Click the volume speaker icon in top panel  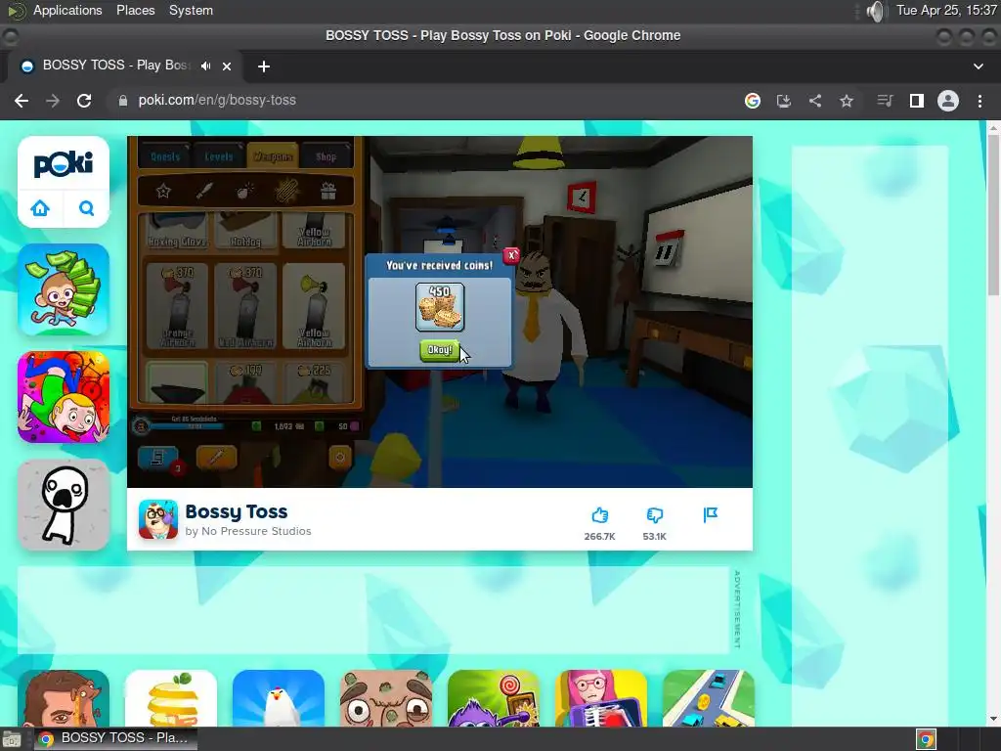click(x=877, y=11)
